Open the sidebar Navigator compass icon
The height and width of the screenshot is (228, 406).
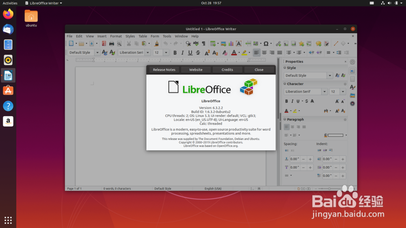[x=352, y=103]
